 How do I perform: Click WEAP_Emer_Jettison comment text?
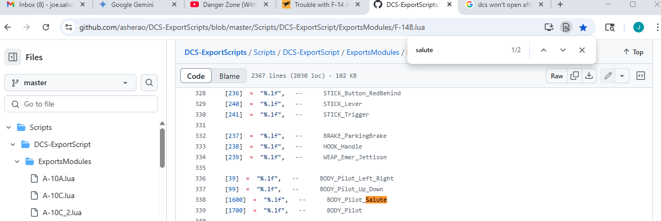coord(355,157)
